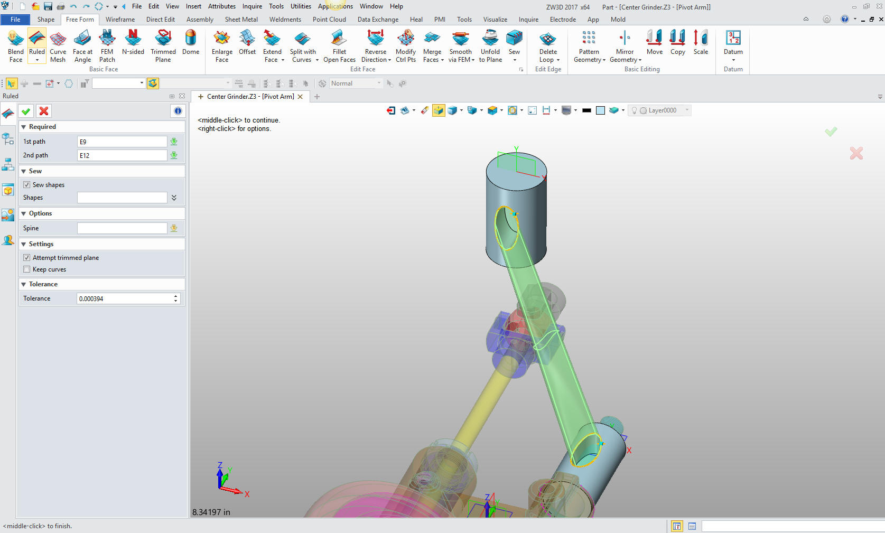Toggle Attempt trimmed plane checkbox
This screenshot has height=533, width=885.
click(26, 258)
